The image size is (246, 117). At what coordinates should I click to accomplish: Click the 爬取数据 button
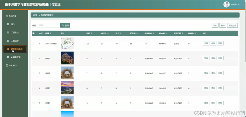(233, 25)
